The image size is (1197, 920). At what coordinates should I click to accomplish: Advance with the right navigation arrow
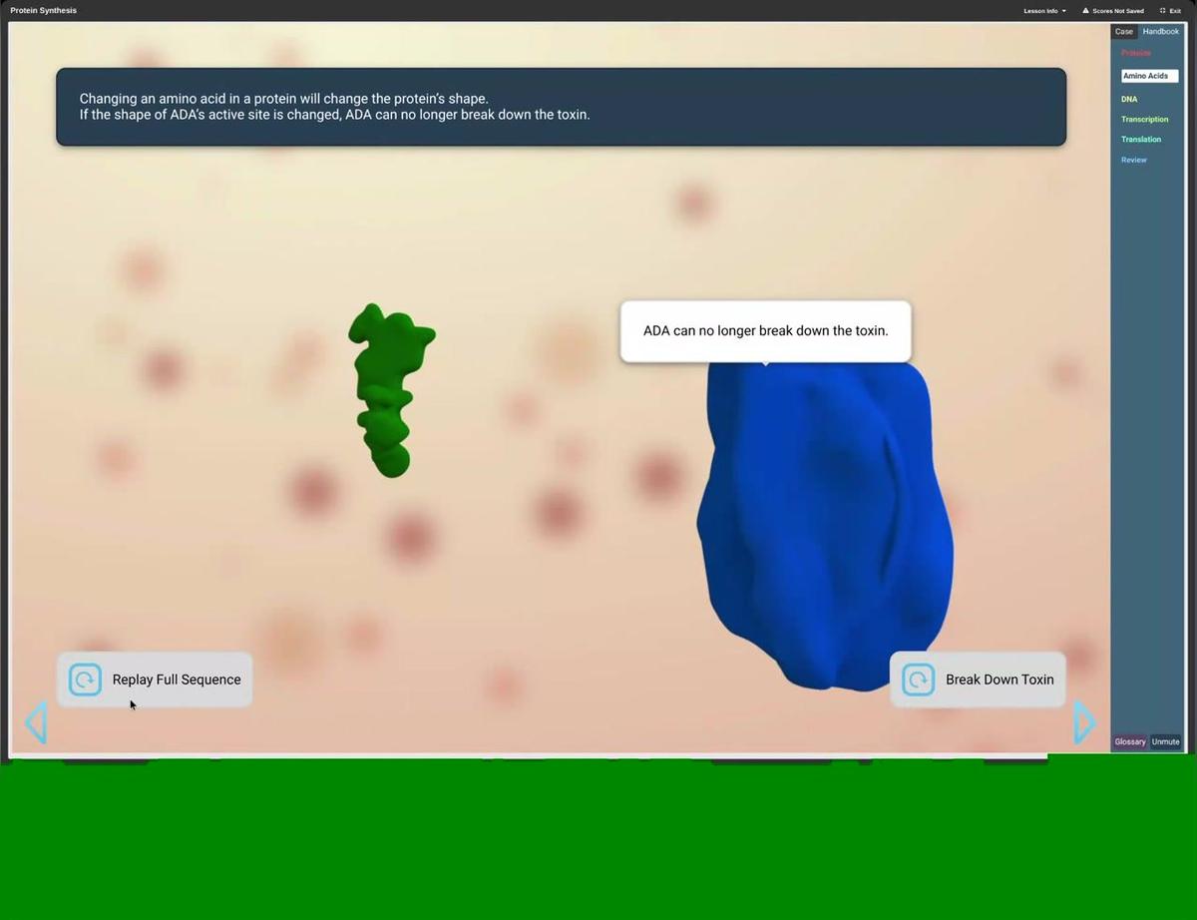[1085, 720]
